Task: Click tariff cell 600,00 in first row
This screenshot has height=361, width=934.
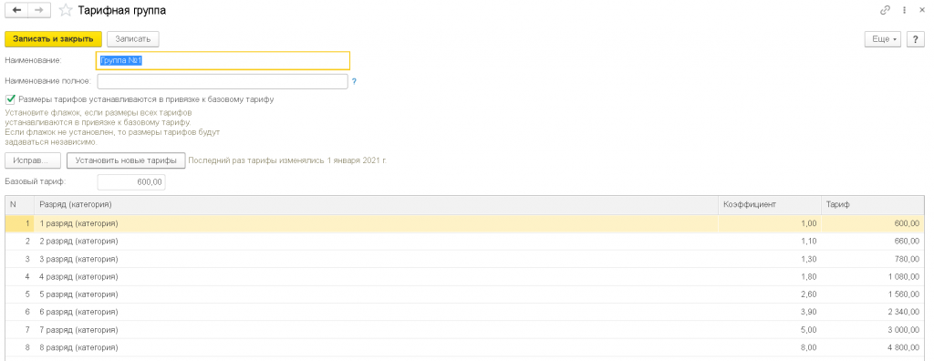Action: click(x=873, y=223)
